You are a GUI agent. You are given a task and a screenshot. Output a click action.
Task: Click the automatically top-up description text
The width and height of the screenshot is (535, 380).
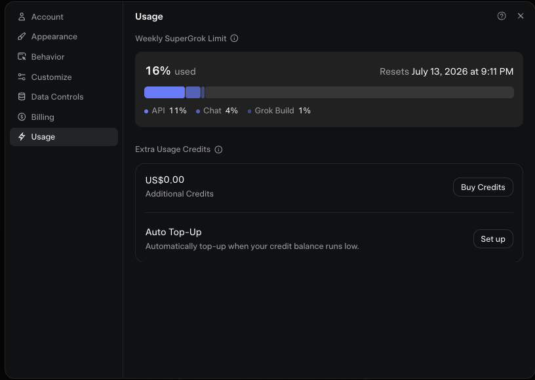click(252, 246)
